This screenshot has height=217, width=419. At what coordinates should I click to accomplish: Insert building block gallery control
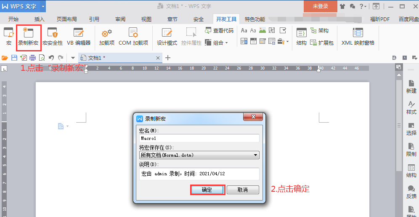(x=272, y=30)
